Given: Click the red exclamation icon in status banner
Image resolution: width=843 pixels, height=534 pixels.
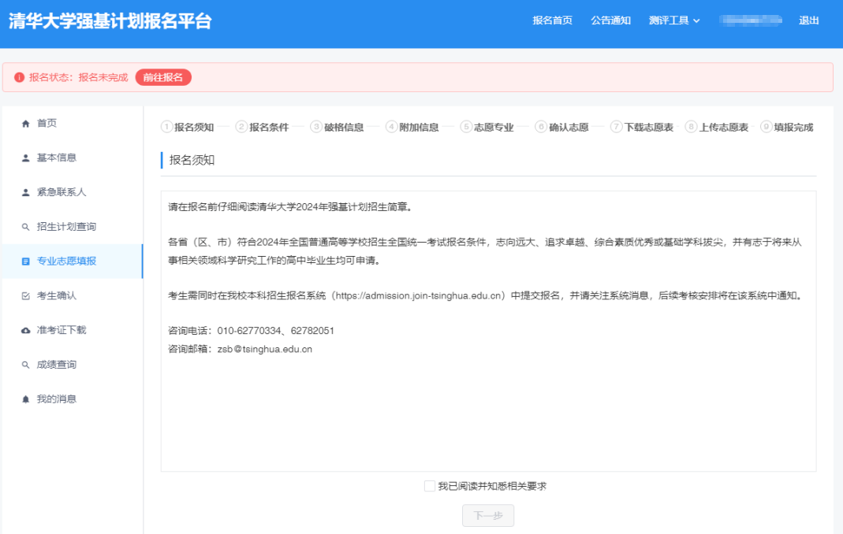Looking at the screenshot, I should (x=20, y=76).
